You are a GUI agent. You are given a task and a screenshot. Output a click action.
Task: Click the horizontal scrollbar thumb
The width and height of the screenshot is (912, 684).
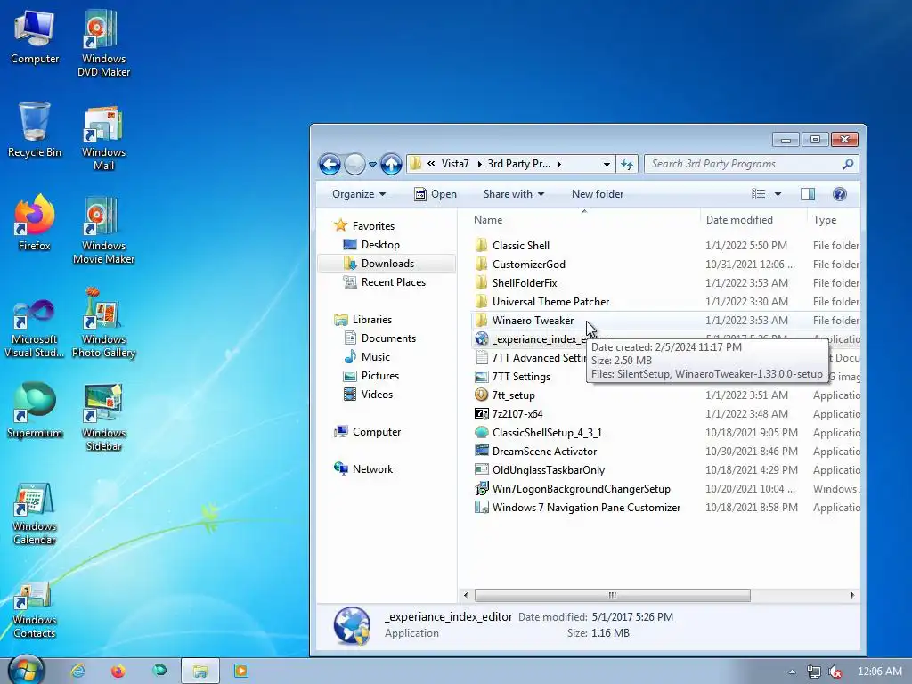click(613, 595)
